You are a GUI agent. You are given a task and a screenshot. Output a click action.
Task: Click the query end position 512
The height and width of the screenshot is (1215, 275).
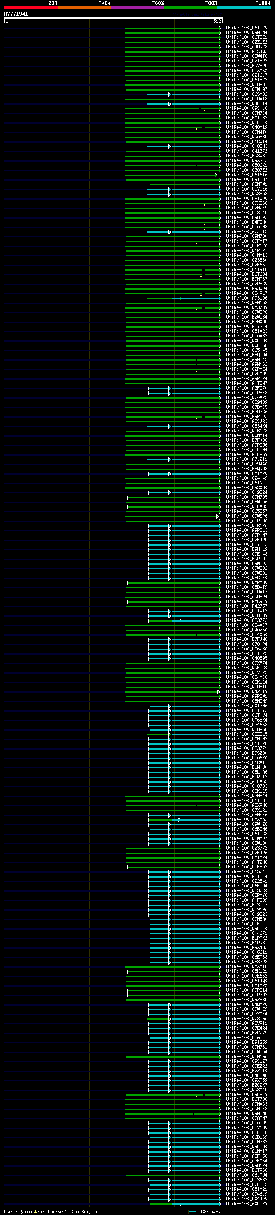pos(217,21)
